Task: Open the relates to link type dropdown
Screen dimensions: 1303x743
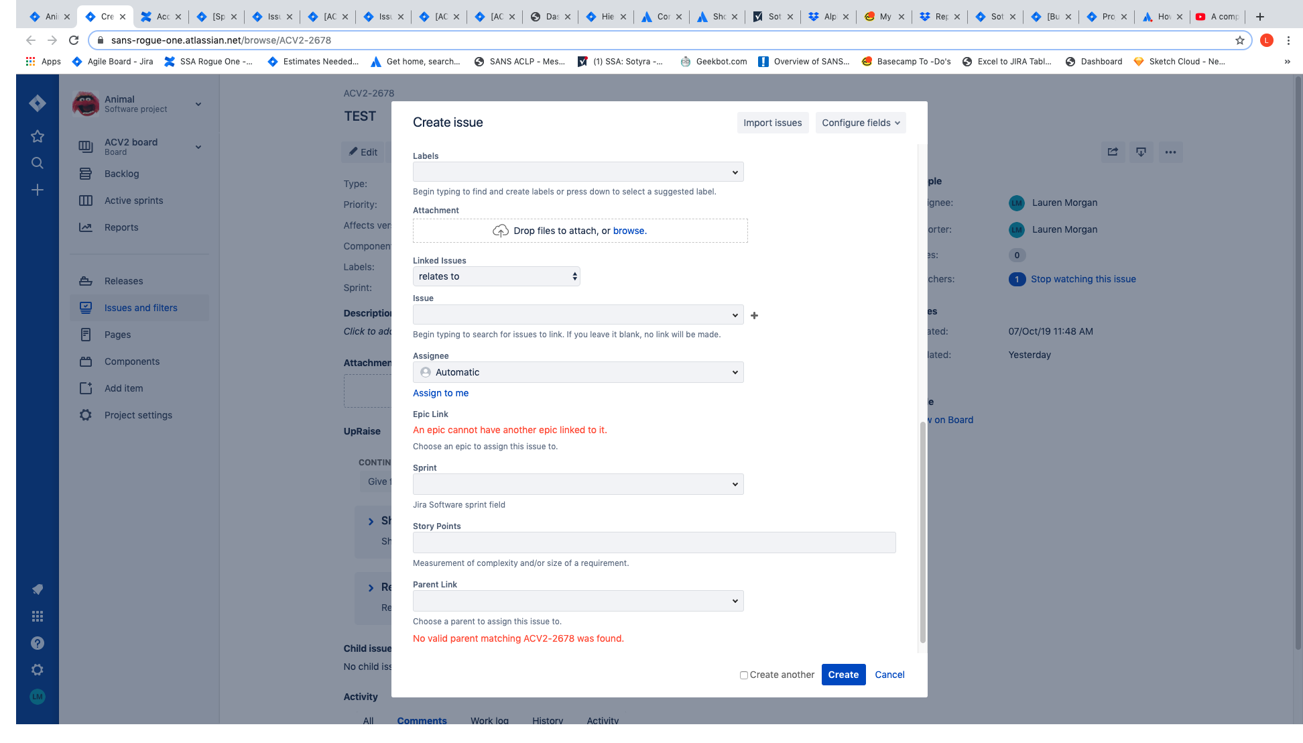Action: coord(496,276)
